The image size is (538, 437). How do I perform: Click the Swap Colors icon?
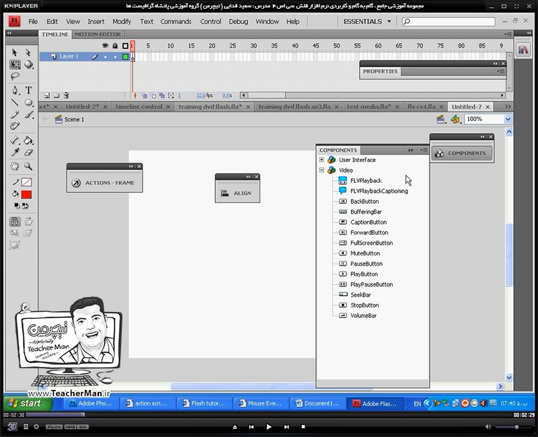tap(26, 206)
